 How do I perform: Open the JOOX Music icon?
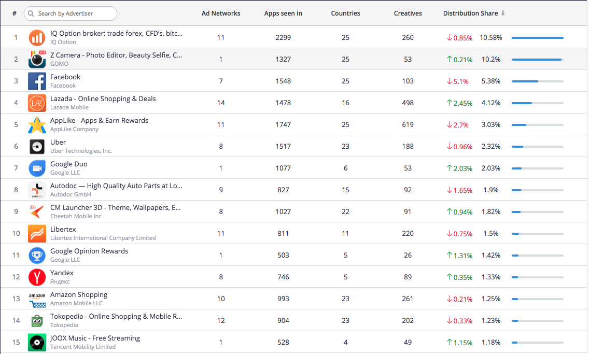point(37,343)
